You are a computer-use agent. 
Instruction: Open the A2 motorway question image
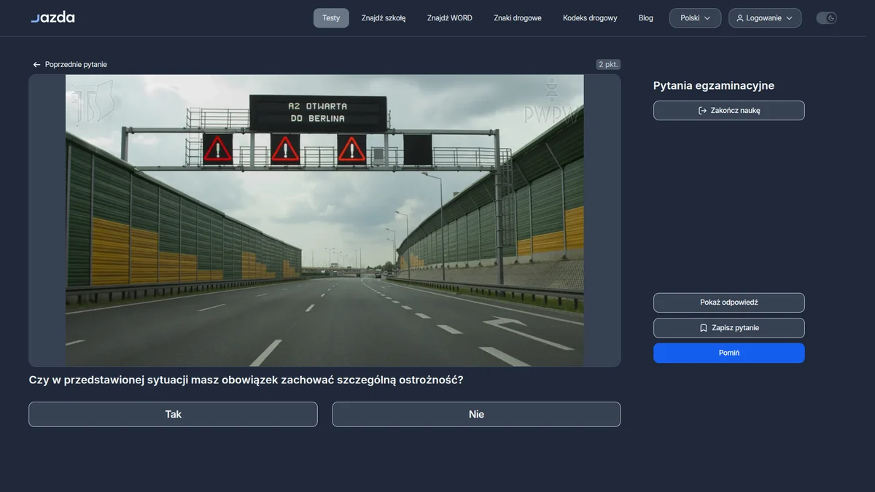[324, 220]
